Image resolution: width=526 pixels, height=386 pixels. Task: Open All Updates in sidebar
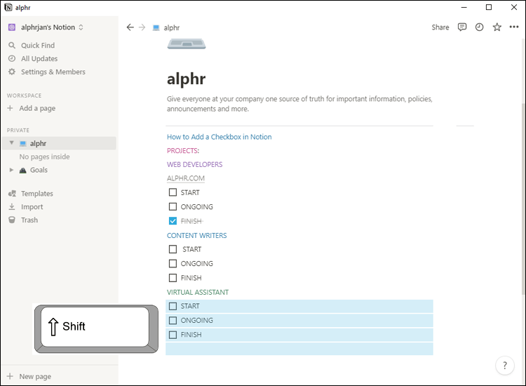pos(39,59)
